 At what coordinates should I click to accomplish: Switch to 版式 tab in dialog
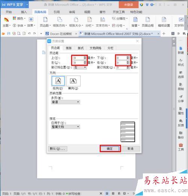click(x=80, y=48)
